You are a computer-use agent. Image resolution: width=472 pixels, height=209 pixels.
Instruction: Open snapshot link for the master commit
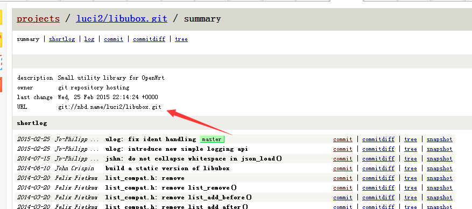(x=440, y=140)
